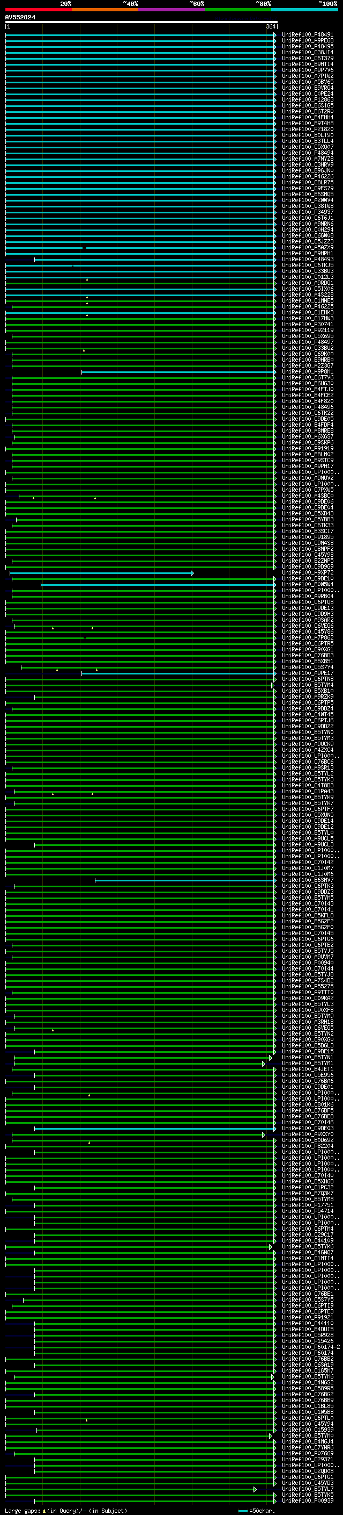Open hit UniRef100_P48495

[x=308, y=46]
